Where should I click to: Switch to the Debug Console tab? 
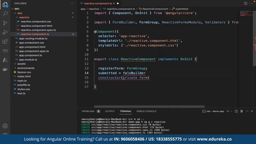point(146,111)
